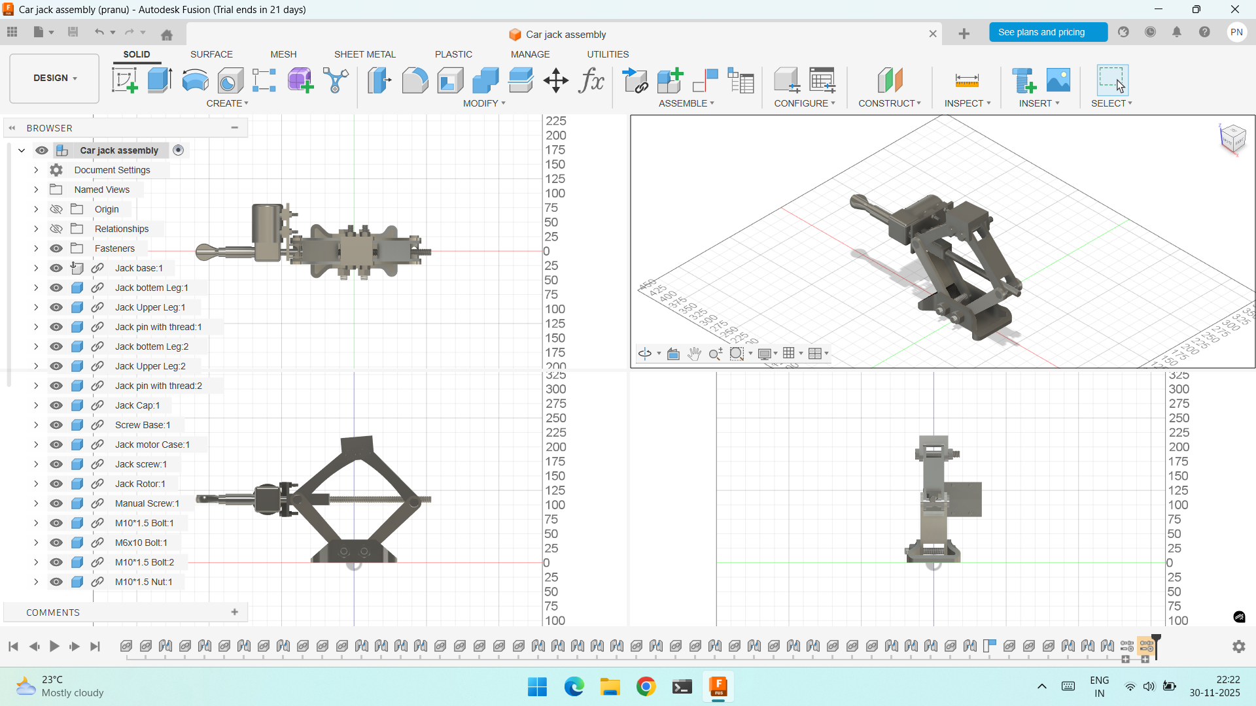Activate Car jack assembly radio button

[x=178, y=150]
